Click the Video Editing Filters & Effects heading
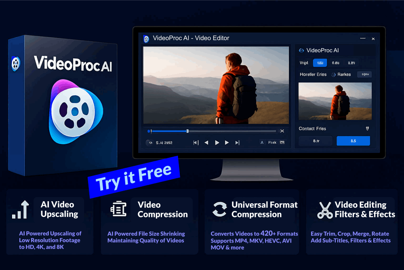 (364, 210)
